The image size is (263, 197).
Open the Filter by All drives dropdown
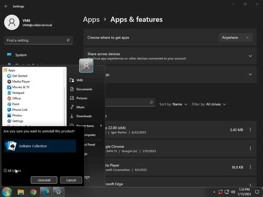click(x=209, y=104)
